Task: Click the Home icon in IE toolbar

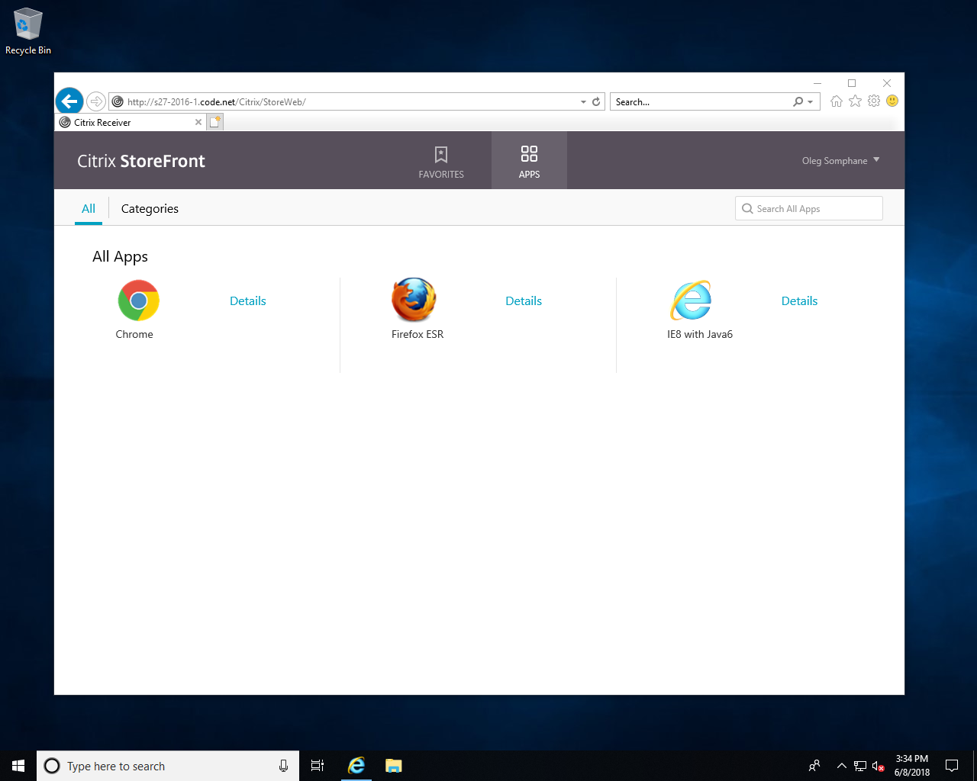Action: 836,101
